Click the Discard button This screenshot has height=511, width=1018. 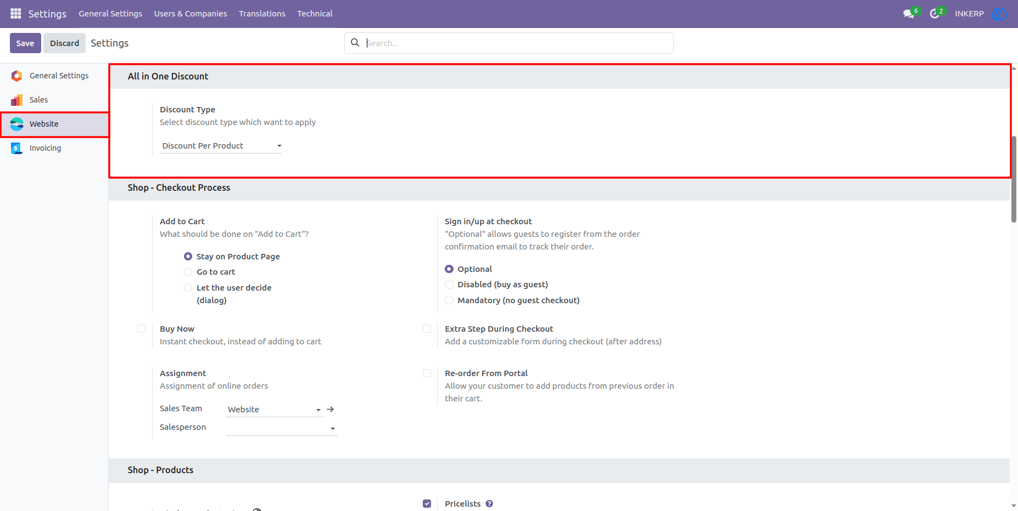click(x=64, y=43)
